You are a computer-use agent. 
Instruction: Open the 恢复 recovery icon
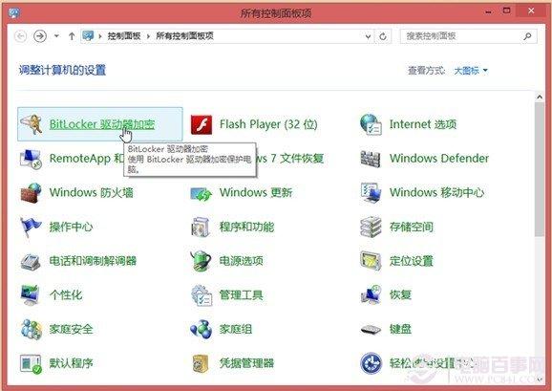[372, 294]
